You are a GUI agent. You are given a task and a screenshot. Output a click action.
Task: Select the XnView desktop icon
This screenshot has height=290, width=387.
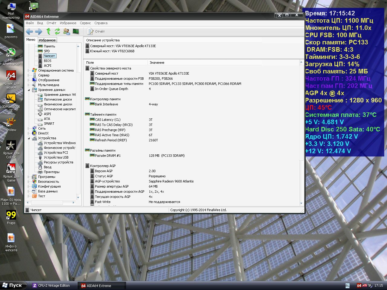point(11,125)
